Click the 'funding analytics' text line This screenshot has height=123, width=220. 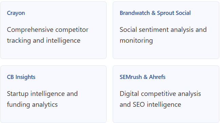click(32, 105)
